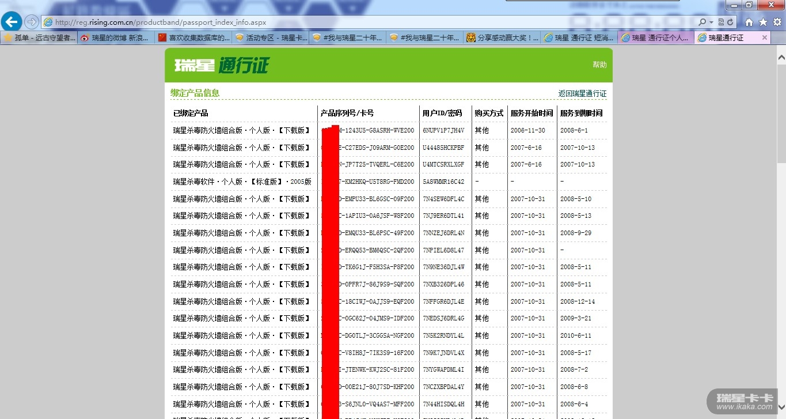The image size is (786, 419).
Task: Switch to the 孤单 - 远古守望者 tab
Action: tap(39, 38)
